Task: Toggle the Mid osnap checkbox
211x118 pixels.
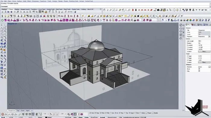Action: click(106, 113)
